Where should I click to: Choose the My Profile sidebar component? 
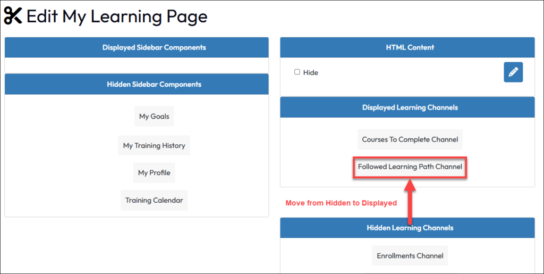pos(154,173)
